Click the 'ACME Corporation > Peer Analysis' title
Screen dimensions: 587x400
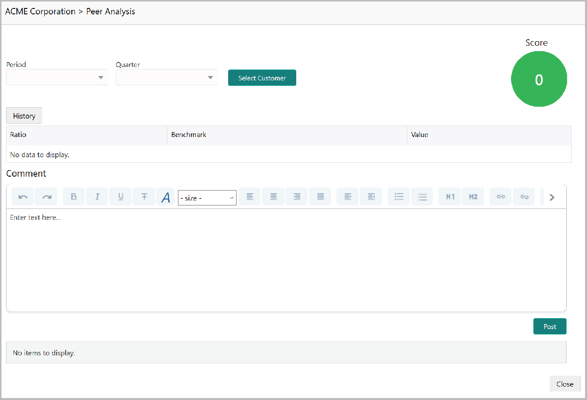click(70, 11)
